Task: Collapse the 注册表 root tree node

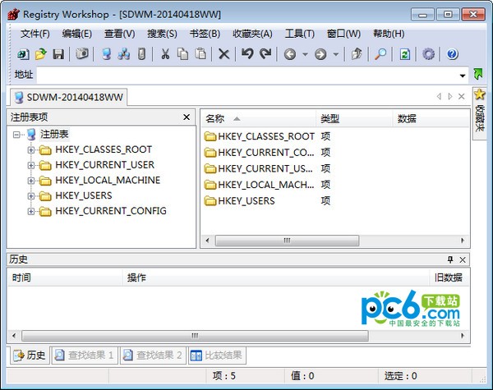Action: tap(16, 135)
